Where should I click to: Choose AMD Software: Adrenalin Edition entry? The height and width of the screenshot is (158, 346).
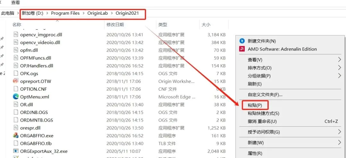(282, 49)
